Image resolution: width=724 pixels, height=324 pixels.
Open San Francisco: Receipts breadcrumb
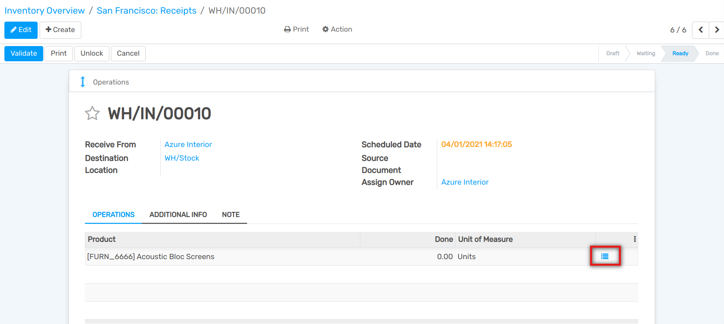[x=147, y=10]
